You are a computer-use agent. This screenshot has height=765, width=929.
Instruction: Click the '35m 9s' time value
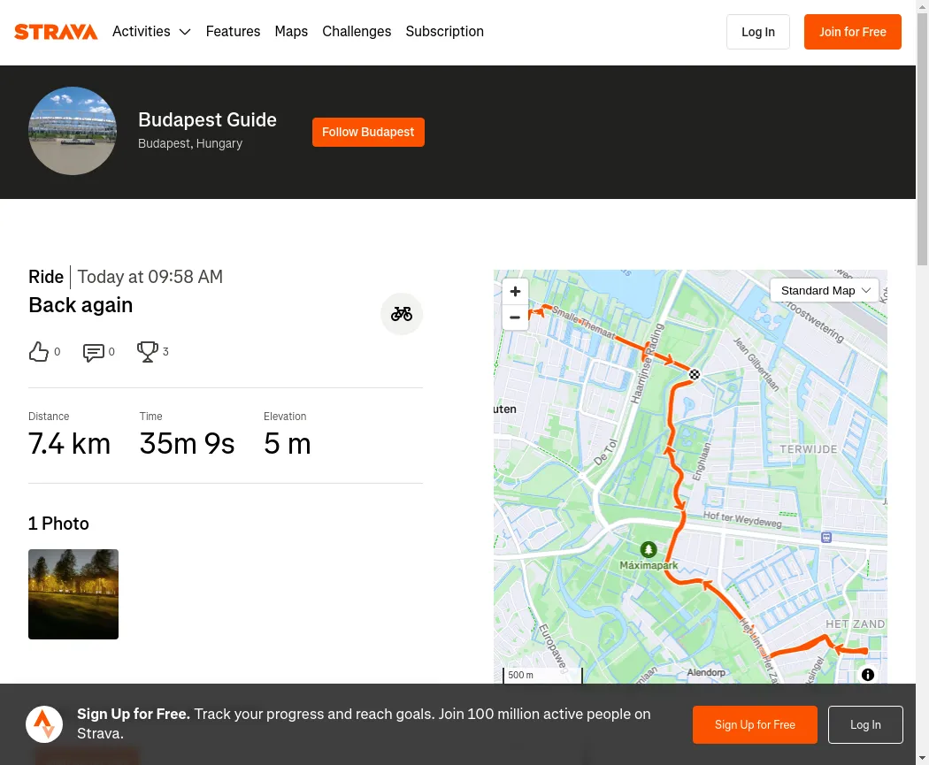point(188,443)
